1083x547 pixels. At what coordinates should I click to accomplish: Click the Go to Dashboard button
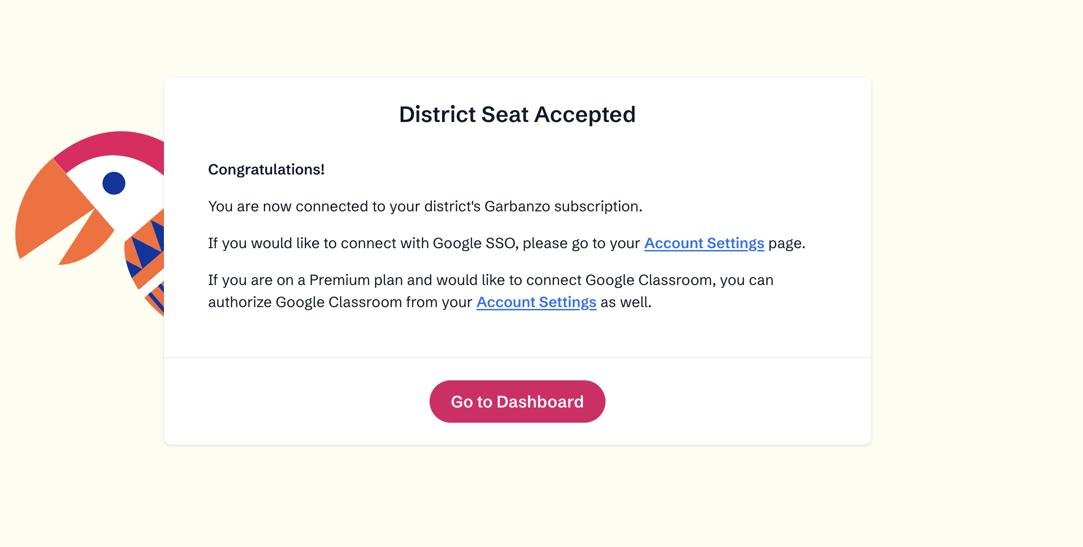click(x=517, y=402)
